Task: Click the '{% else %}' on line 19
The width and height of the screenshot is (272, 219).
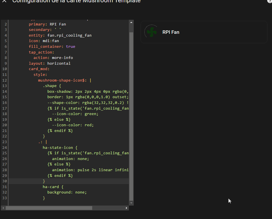Action: coord(59,119)
